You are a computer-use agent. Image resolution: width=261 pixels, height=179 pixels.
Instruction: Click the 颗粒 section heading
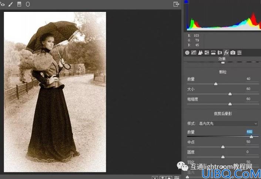(223, 72)
